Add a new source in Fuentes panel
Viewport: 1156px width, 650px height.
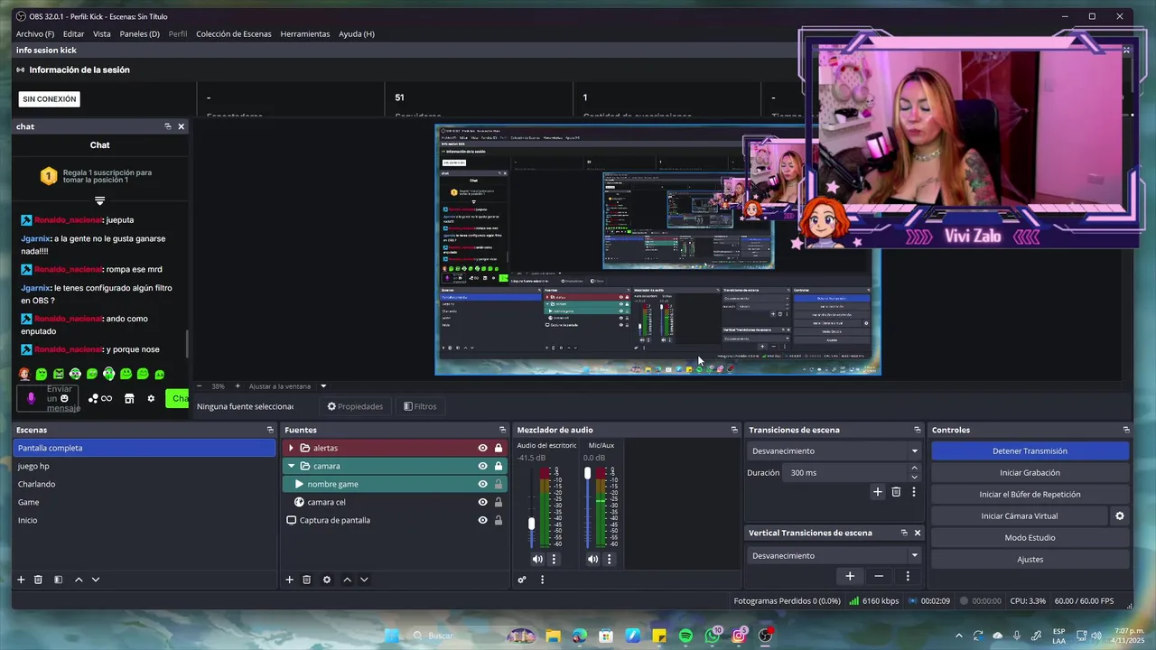[289, 580]
